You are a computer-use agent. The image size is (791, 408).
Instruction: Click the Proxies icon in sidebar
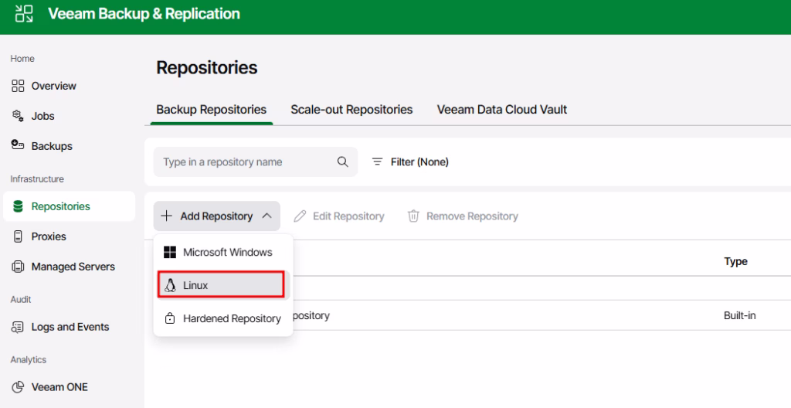point(19,236)
